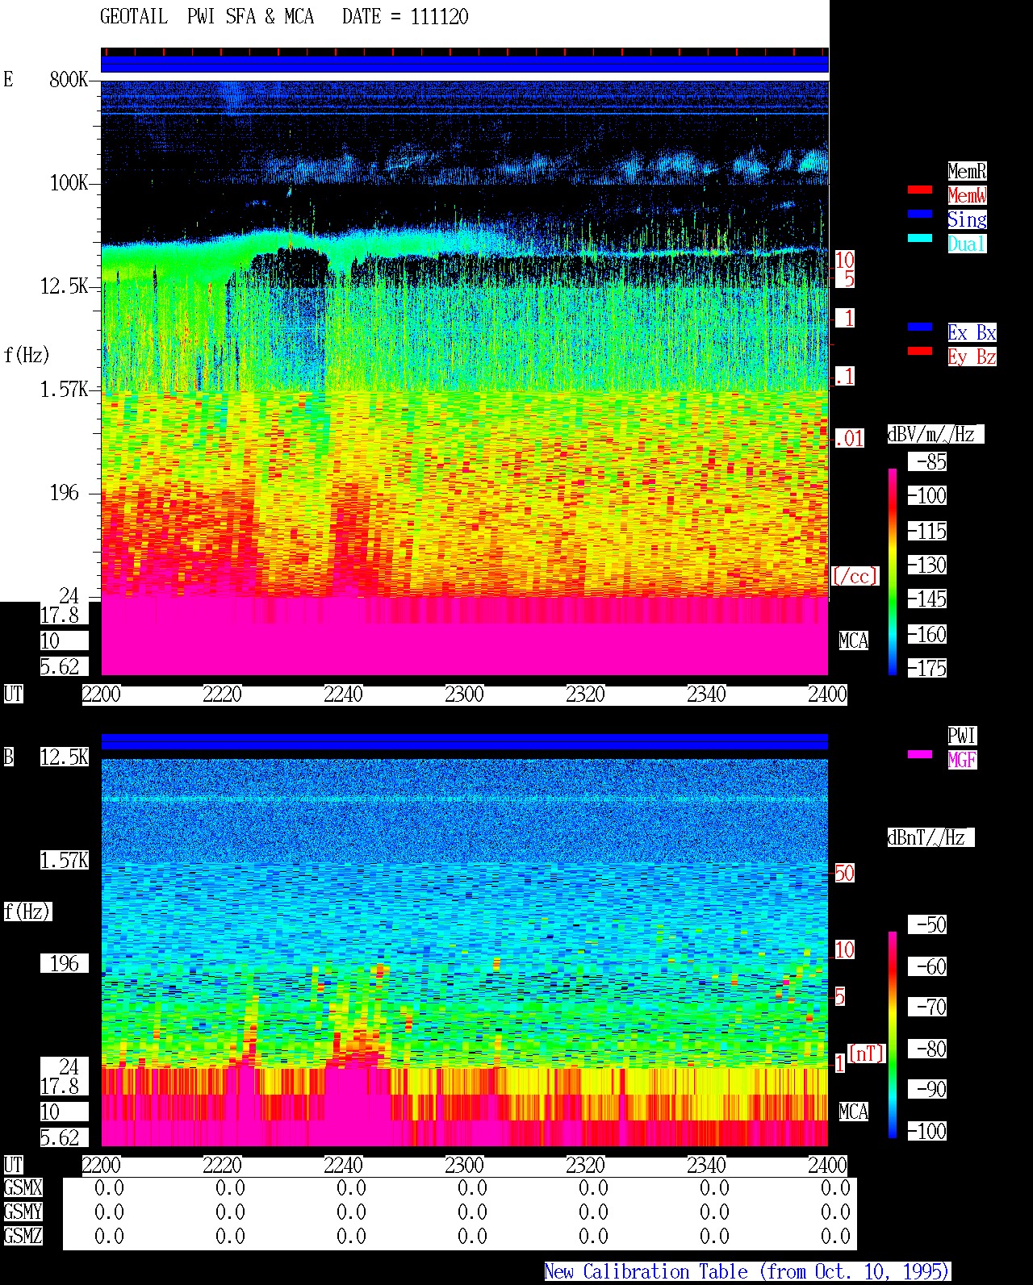Click the "-70" color scale value
Viewport: 1033px width, 1285px height.
click(927, 1007)
